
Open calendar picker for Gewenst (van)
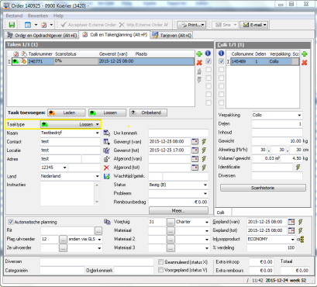(x=195, y=142)
